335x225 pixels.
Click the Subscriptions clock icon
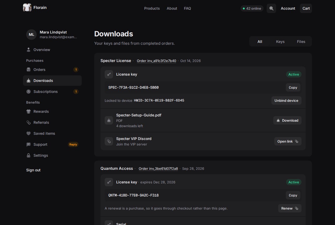point(29,92)
